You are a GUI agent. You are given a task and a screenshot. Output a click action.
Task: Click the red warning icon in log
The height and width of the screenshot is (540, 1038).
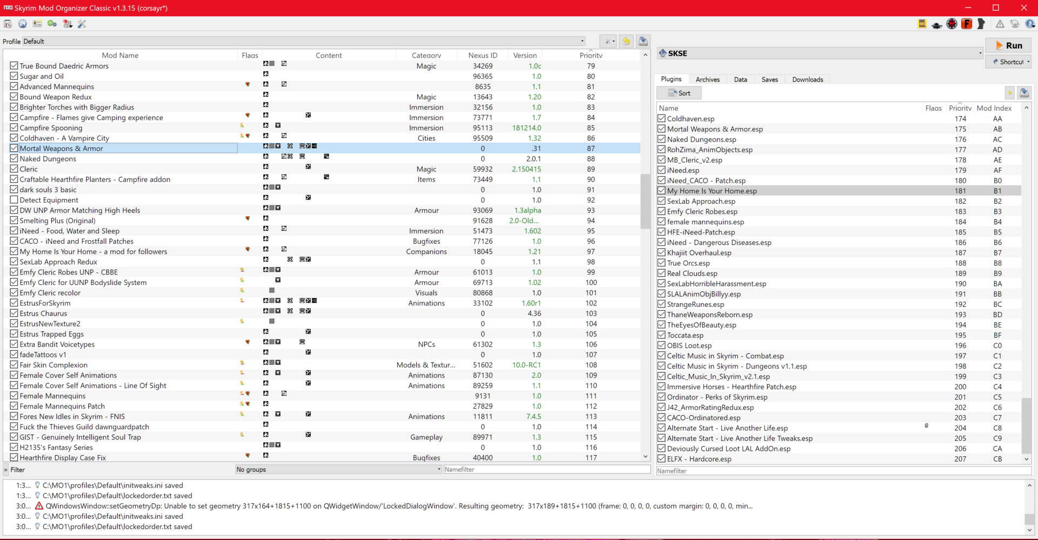pos(39,506)
